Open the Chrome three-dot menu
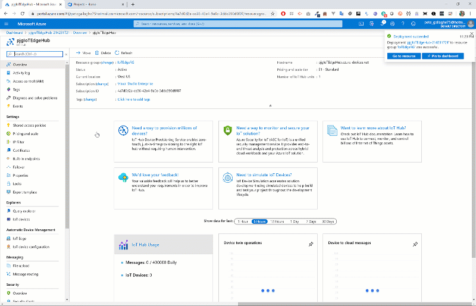This screenshot has height=306, width=476. (x=471, y=13)
